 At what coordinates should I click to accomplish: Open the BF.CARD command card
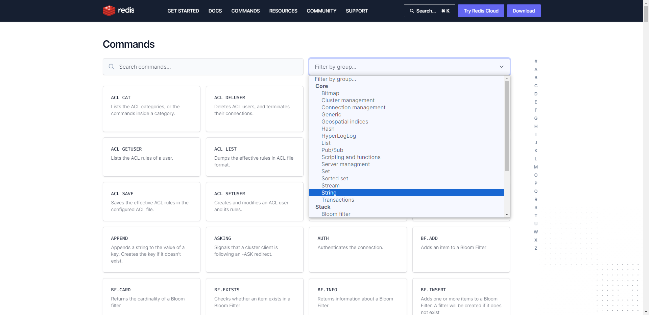(x=151, y=297)
